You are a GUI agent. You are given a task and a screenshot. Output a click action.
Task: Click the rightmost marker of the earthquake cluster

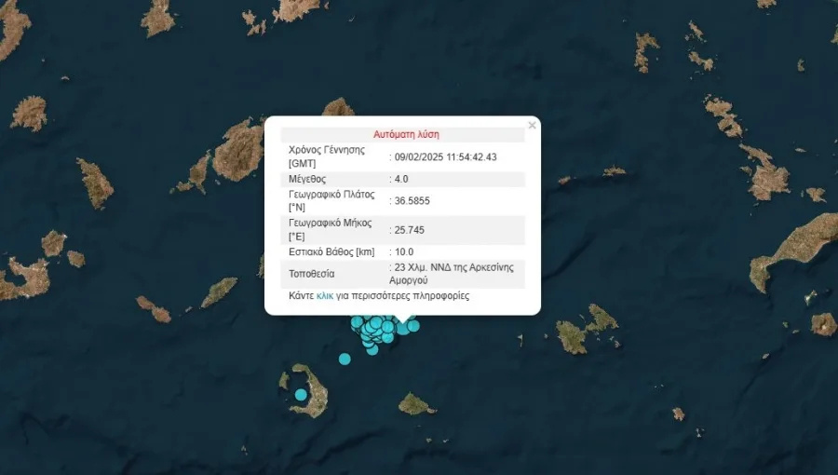[413, 326]
